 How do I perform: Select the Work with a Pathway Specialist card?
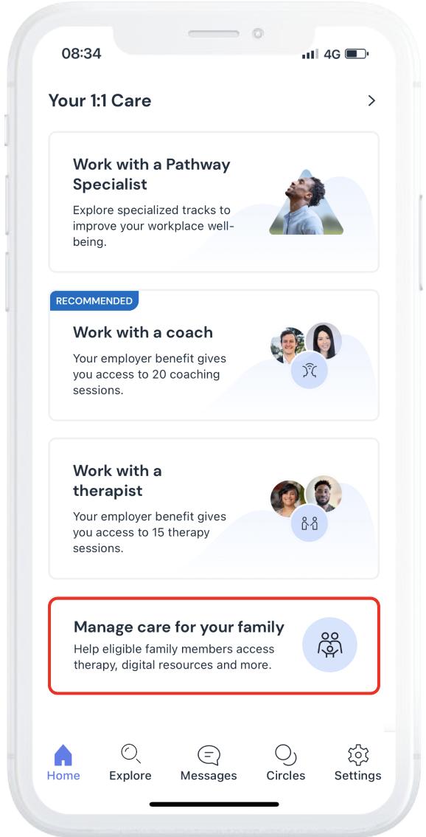click(214, 201)
